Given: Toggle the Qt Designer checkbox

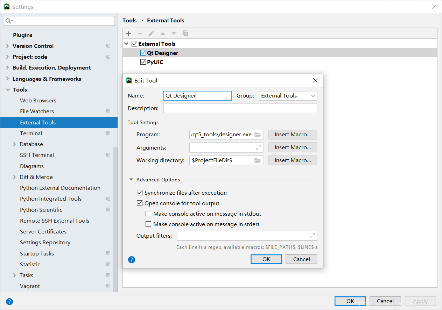Looking at the screenshot, I should pyautogui.click(x=143, y=53).
